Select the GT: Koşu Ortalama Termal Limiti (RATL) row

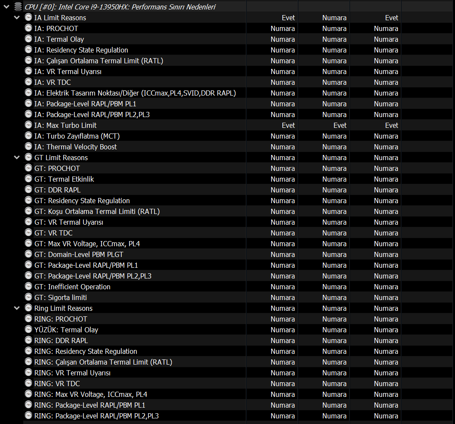(239, 211)
